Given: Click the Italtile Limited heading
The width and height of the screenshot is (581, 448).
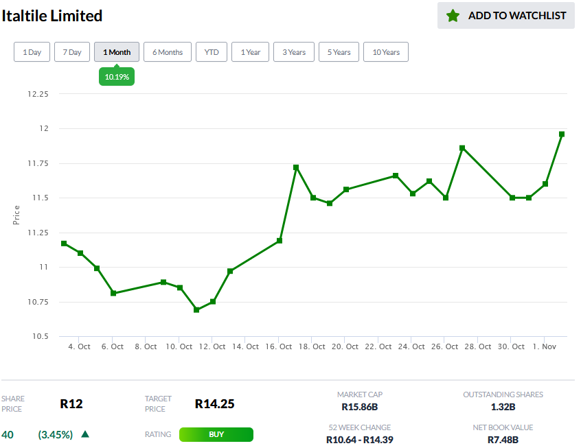Looking at the screenshot, I should pos(52,16).
